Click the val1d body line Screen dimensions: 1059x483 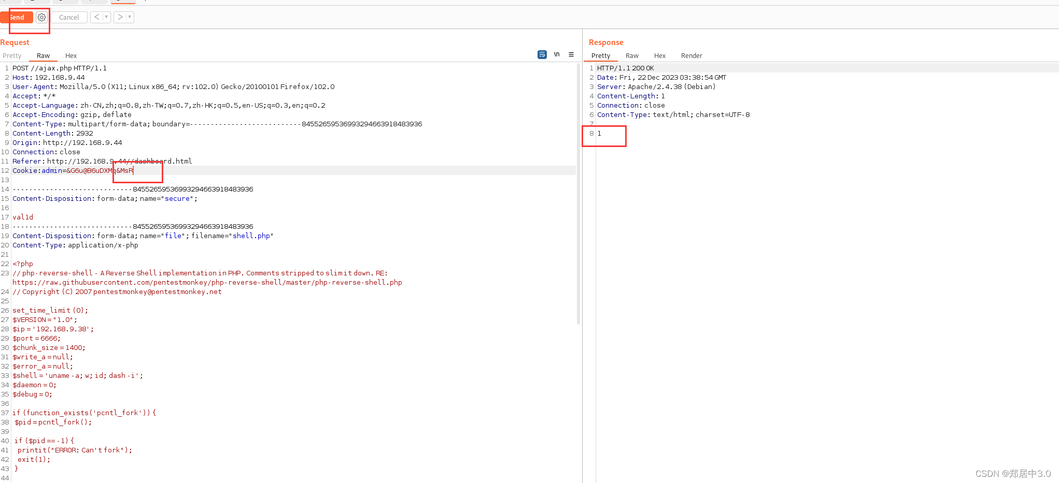pyautogui.click(x=23, y=217)
